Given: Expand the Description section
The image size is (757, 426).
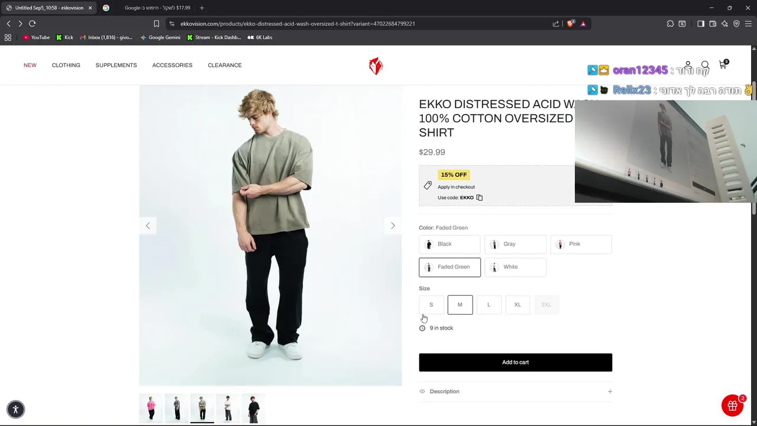Looking at the screenshot, I should coord(515,391).
